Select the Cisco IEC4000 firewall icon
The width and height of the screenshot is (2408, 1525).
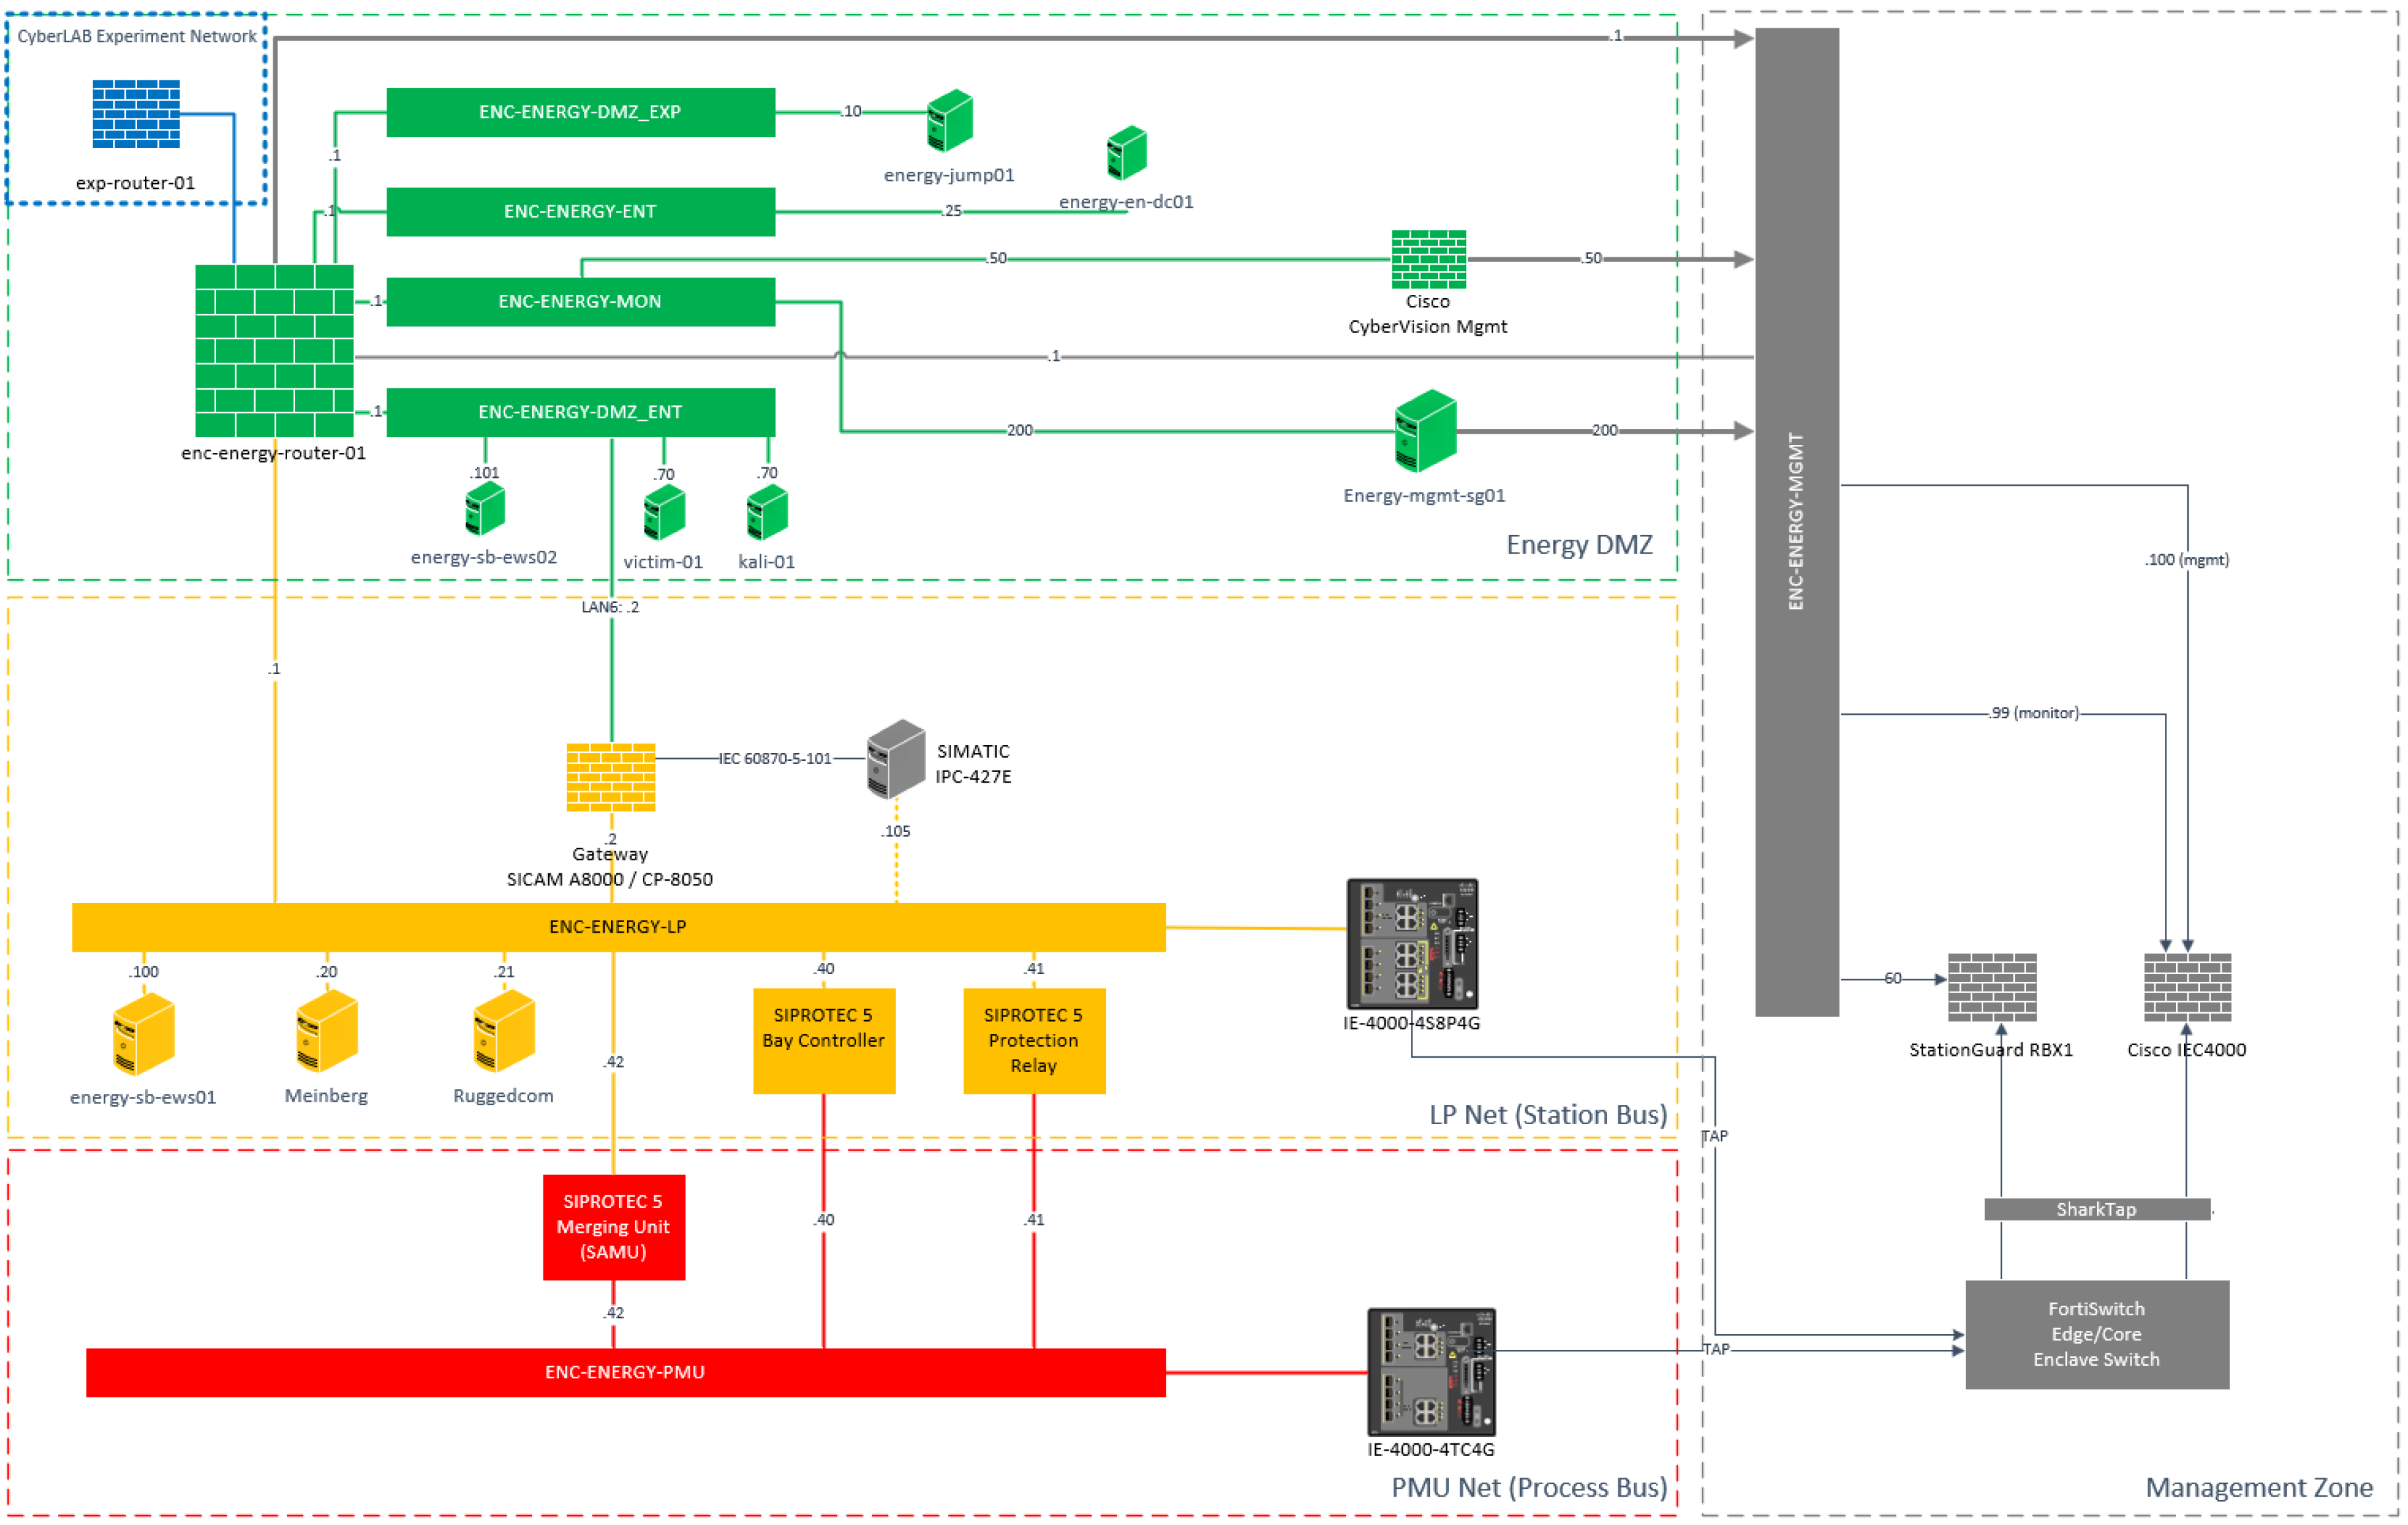click(2187, 987)
